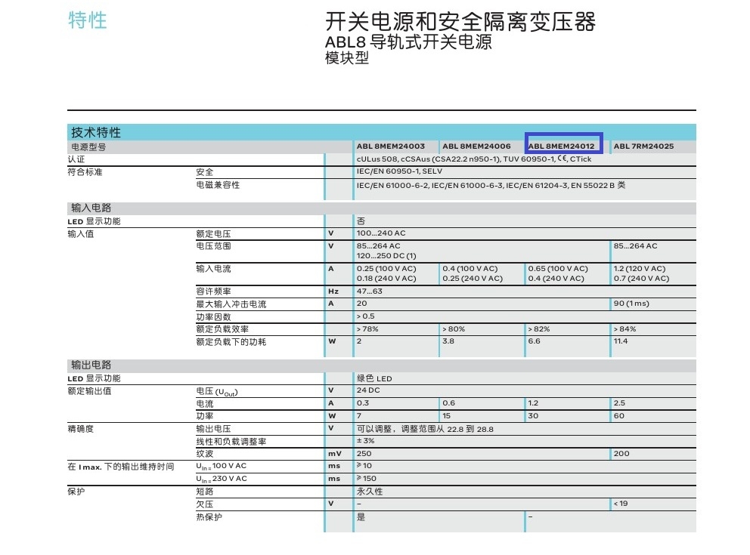
Task: Click the IEC/EN 61000-6-2 standards line
Action: (491, 185)
